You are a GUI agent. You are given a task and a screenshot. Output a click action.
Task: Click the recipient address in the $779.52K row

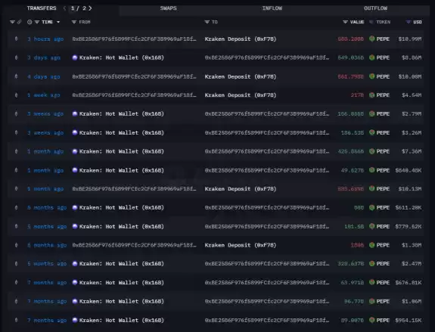click(x=267, y=227)
